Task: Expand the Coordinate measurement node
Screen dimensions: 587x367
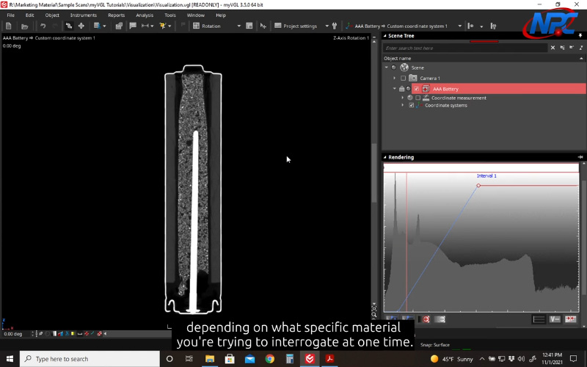Action: (402, 98)
